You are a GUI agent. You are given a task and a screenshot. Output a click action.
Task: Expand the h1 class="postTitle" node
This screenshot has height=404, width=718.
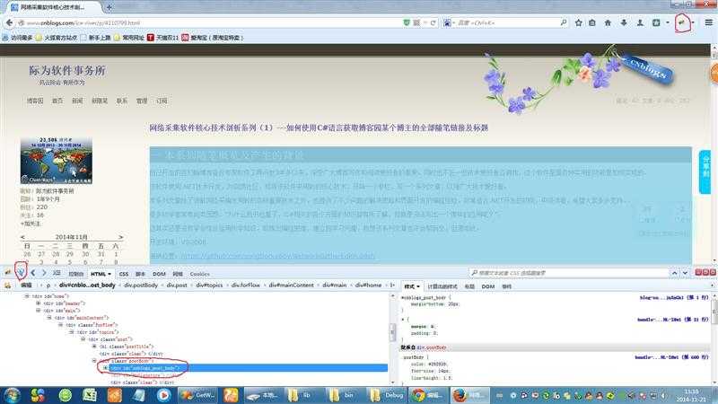(x=94, y=347)
